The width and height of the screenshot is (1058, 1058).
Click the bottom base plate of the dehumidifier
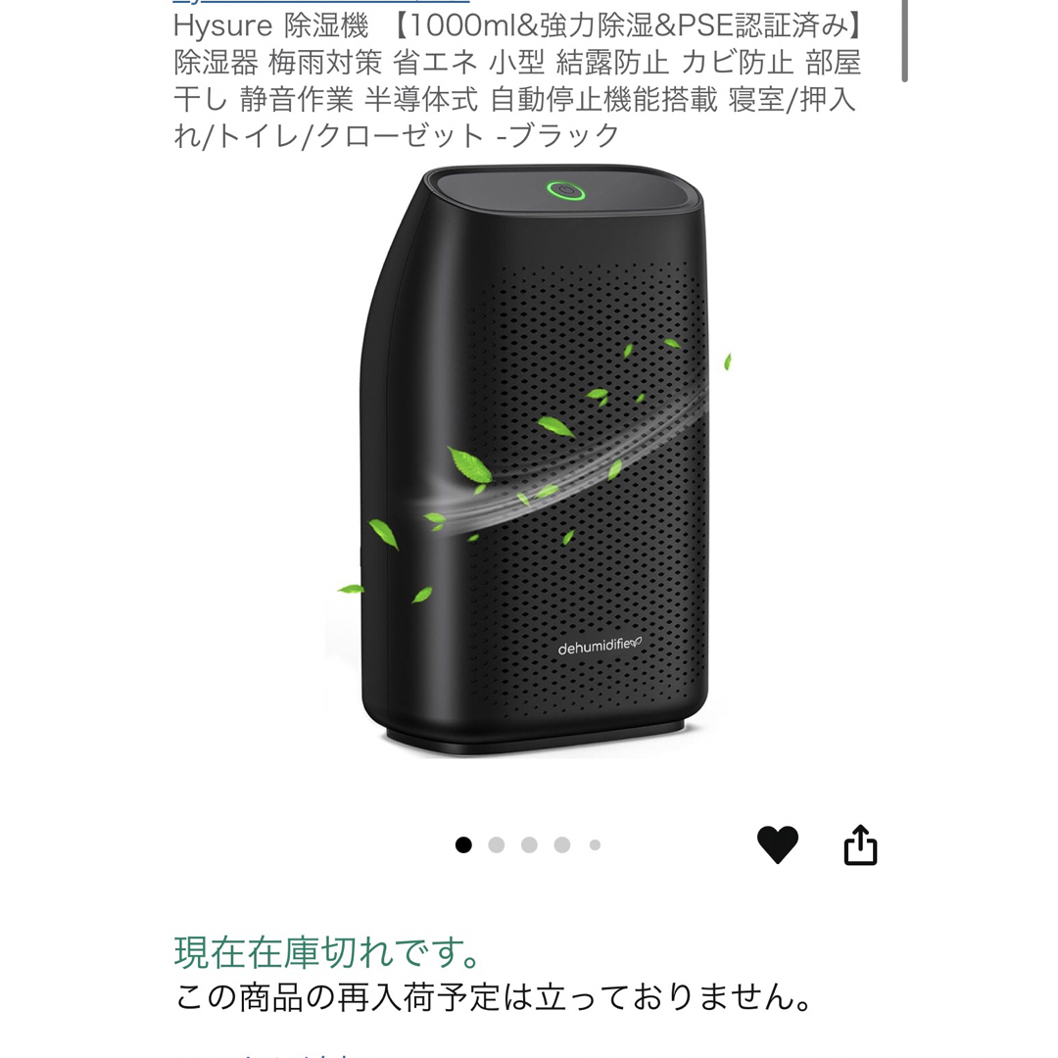click(x=535, y=739)
